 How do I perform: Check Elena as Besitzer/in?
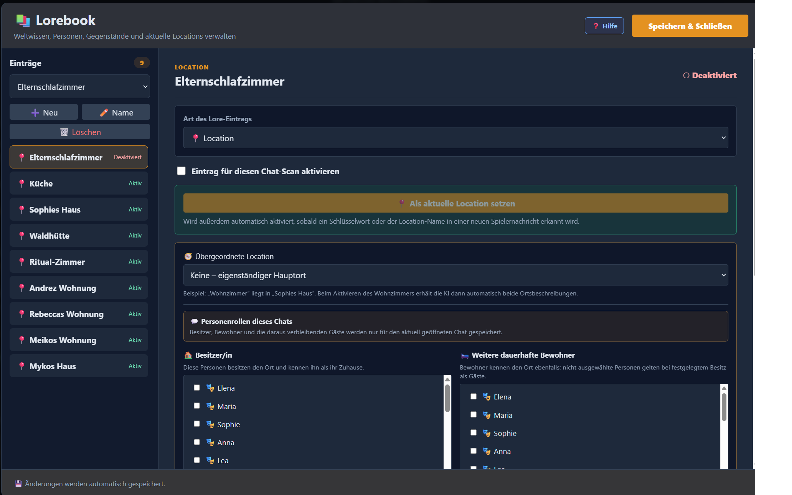tap(197, 388)
